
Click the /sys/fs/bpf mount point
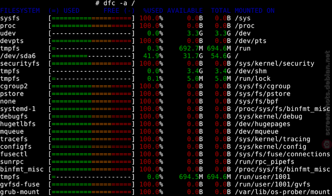256,102
